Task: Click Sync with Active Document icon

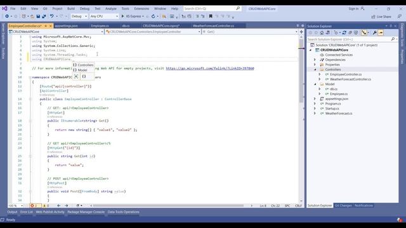Action: (x=344, y=32)
